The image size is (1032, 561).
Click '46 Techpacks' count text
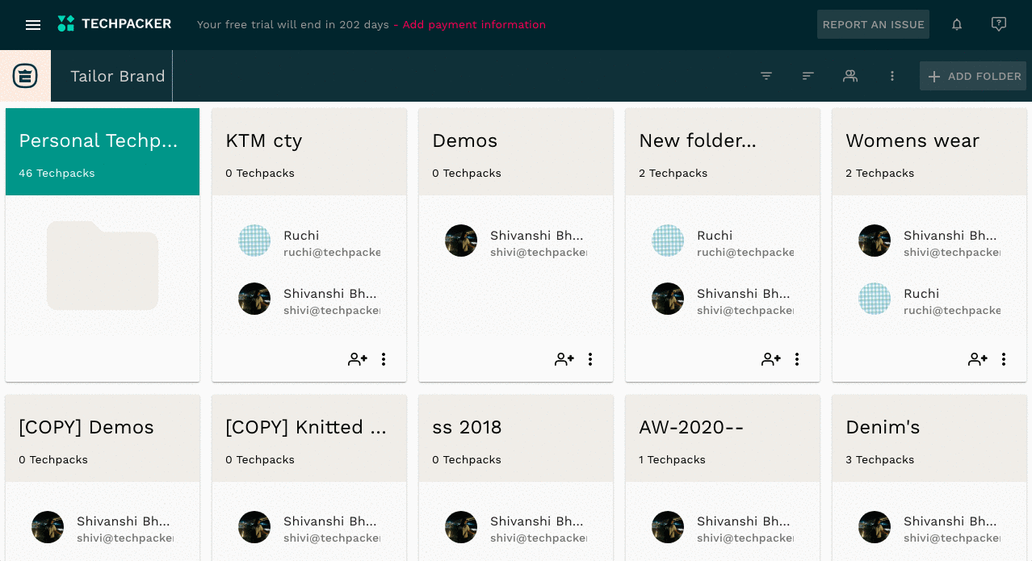click(57, 174)
